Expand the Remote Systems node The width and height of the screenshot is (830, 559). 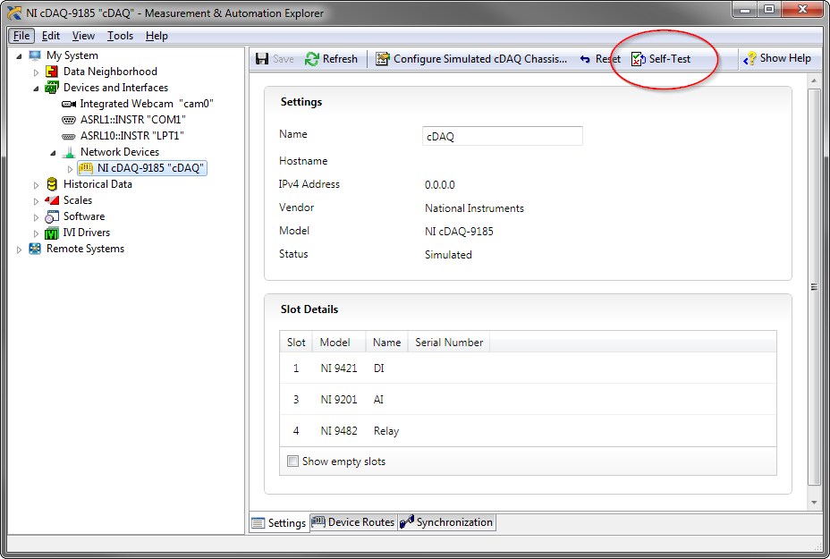(x=19, y=250)
